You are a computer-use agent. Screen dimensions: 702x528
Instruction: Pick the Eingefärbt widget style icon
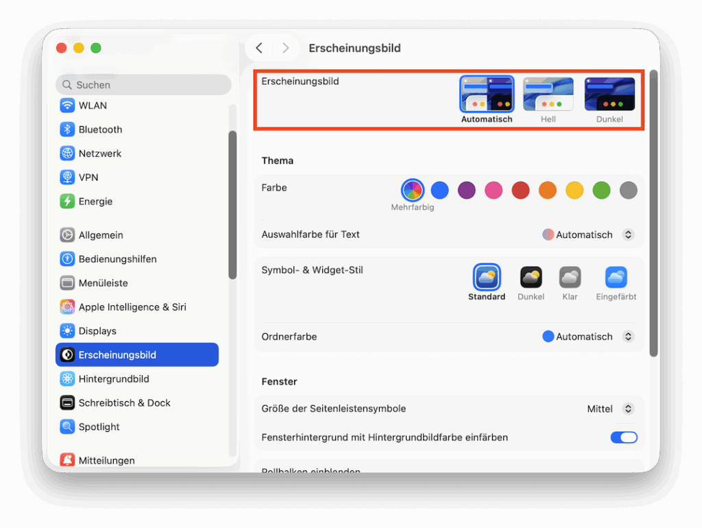point(616,277)
